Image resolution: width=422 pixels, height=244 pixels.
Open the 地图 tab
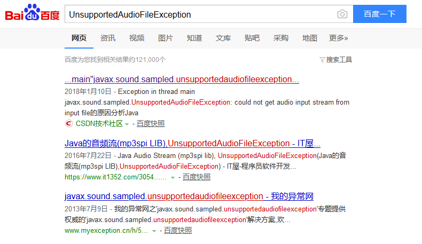point(309,38)
